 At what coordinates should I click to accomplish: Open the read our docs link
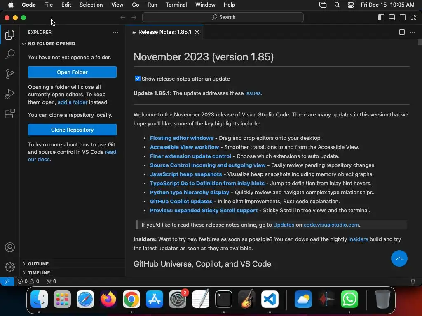pos(72,156)
